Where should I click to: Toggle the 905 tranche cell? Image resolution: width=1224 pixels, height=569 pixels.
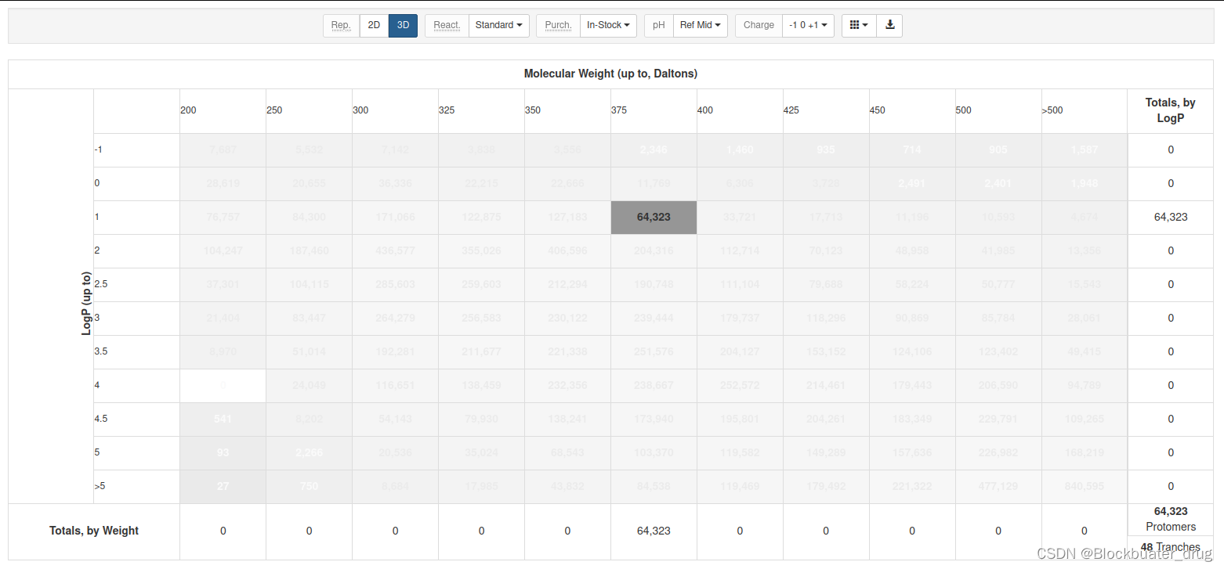[998, 149]
